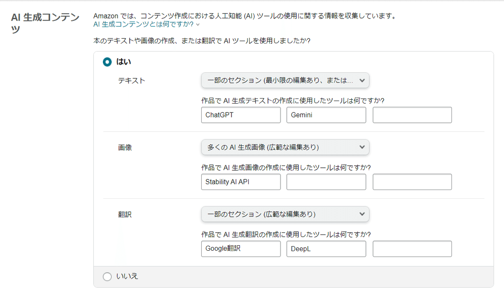504x296 pixels.
Task: Click the empty second image tool field
Action: [326, 182]
